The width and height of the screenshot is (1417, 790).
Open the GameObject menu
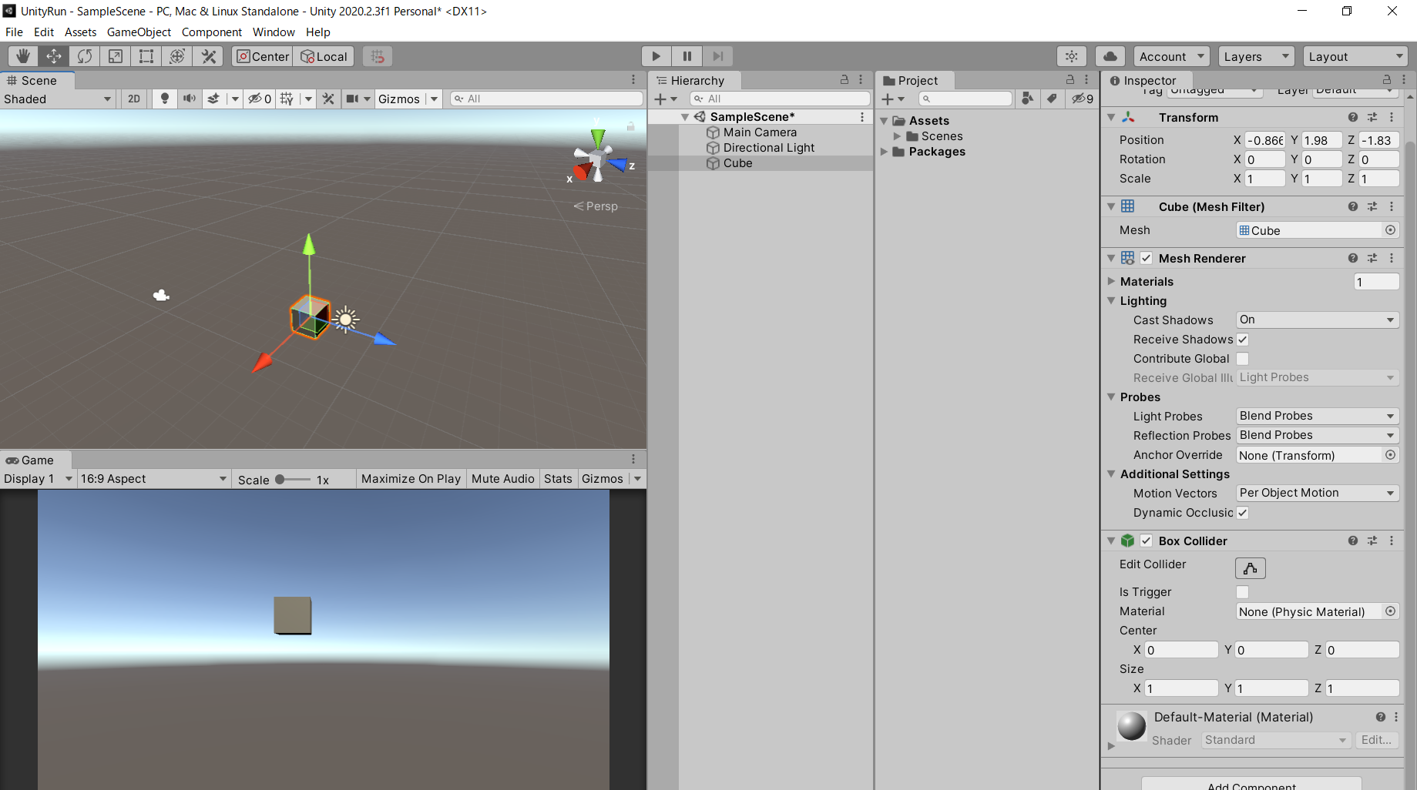pyautogui.click(x=139, y=32)
